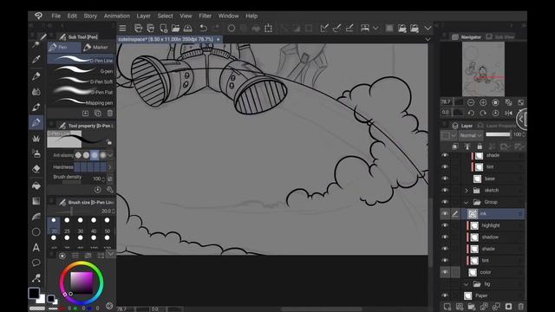
Task: Select the G-pen brush
Action: pyautogui.click(x=81, y=71)
